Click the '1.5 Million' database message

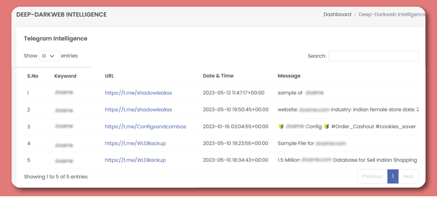coord(347,160)
